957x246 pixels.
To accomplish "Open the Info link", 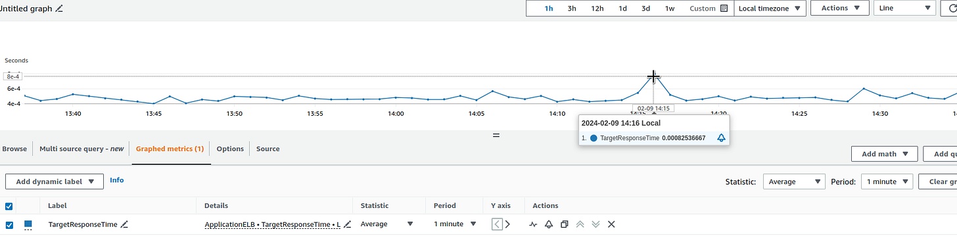I will (116, 180).
